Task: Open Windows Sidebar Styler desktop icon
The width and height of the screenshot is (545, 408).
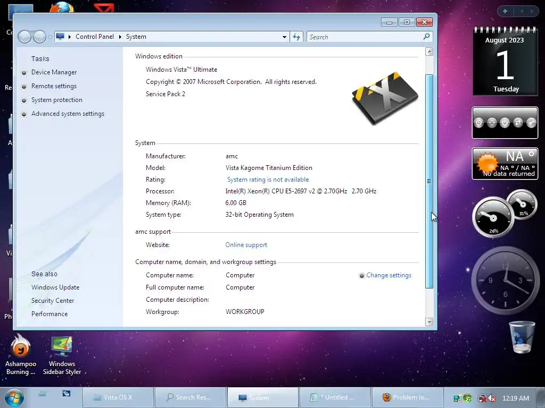Action: tap(62, 355)
